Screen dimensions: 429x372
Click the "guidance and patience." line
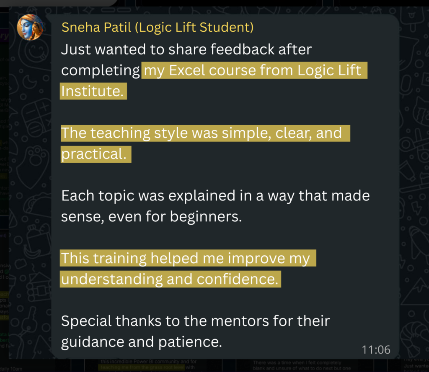(141, 342)
